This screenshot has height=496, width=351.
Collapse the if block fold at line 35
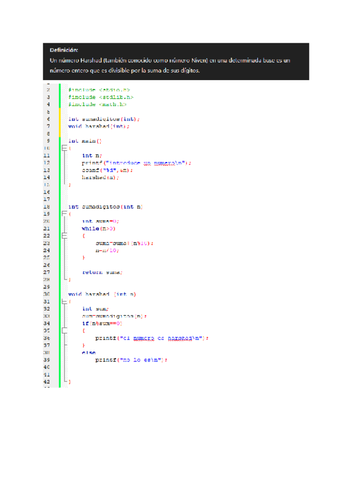[65, 330]
